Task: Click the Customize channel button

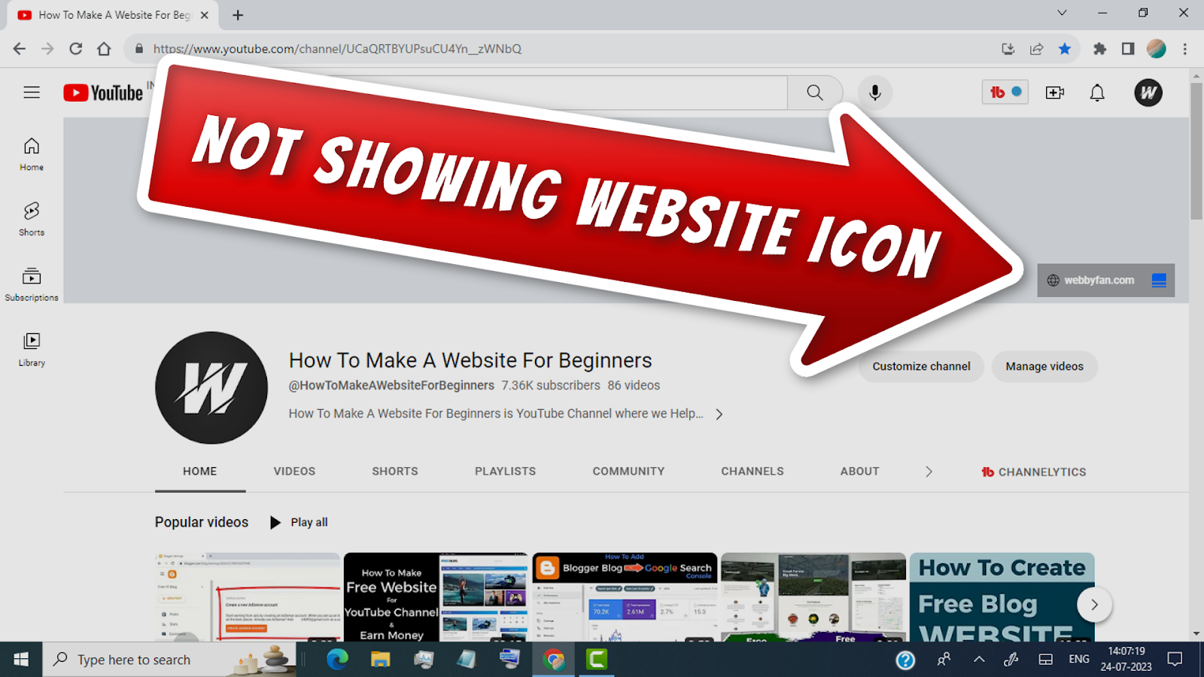Action: (921, 366)
